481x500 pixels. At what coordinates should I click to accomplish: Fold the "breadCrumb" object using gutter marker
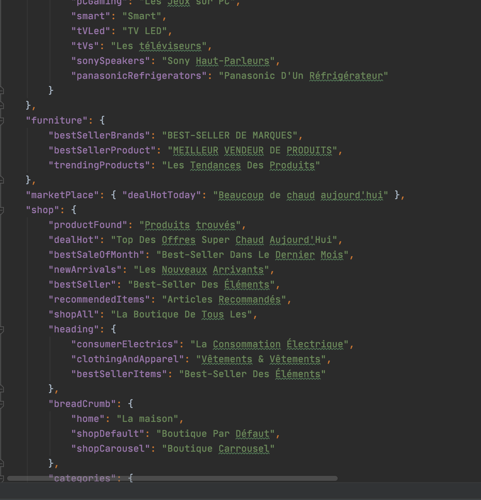(x=2, y=404)
